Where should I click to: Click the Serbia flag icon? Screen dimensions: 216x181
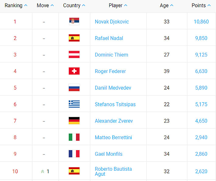click(x=74, y=21)
